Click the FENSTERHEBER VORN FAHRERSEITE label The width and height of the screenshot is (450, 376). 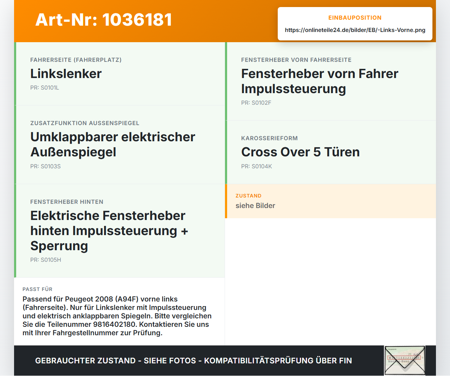296,60
